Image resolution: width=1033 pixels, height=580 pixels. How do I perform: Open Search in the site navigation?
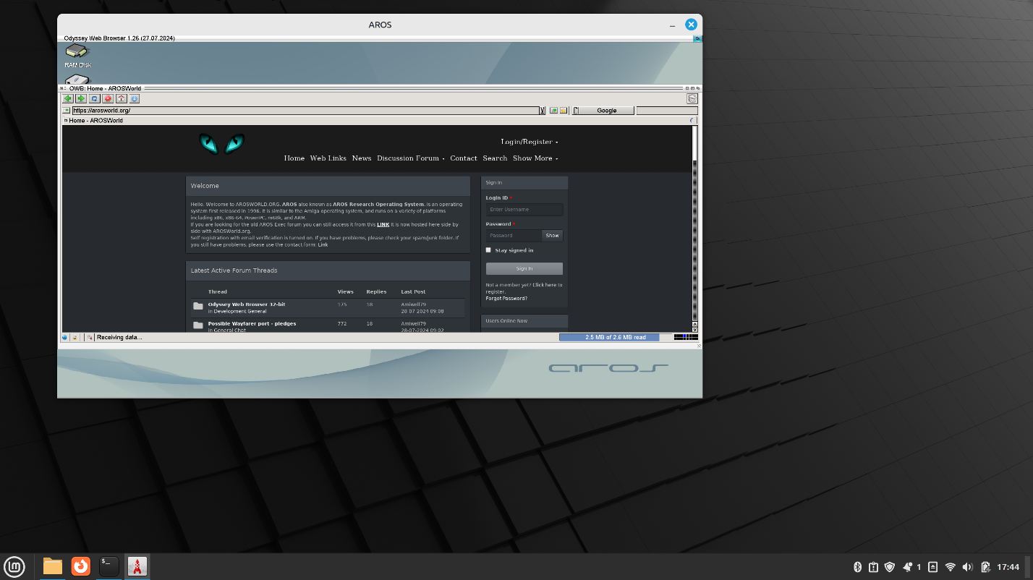(495, 158)
